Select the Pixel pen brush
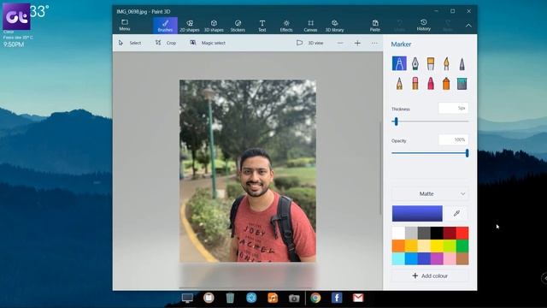 [x=462, y=63]
